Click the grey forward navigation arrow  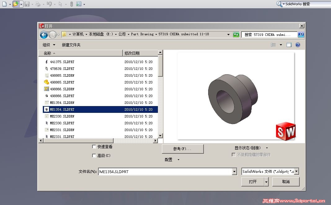click(52, 35)
